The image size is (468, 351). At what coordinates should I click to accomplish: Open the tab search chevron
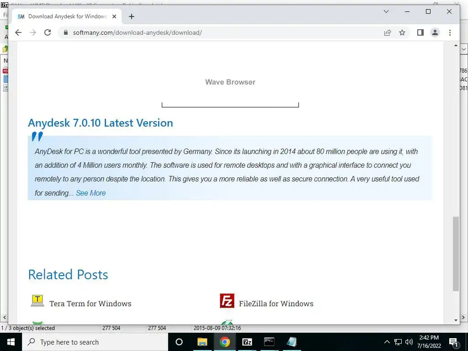pos(386,11)
